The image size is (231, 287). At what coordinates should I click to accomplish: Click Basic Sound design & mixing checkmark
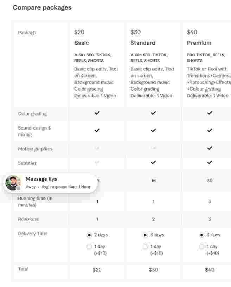[x=97, y=130]
